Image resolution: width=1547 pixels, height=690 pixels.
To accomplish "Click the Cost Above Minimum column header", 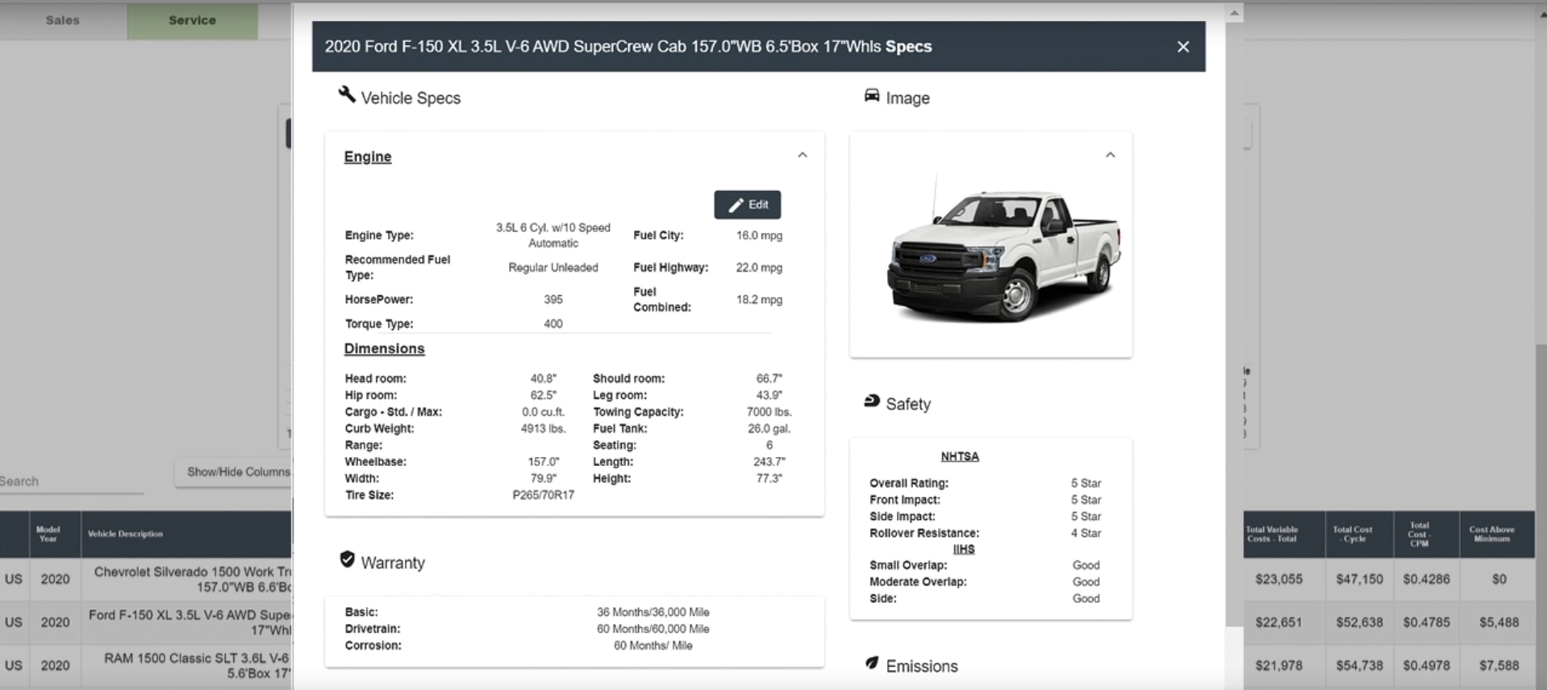I will [1496, 534].
